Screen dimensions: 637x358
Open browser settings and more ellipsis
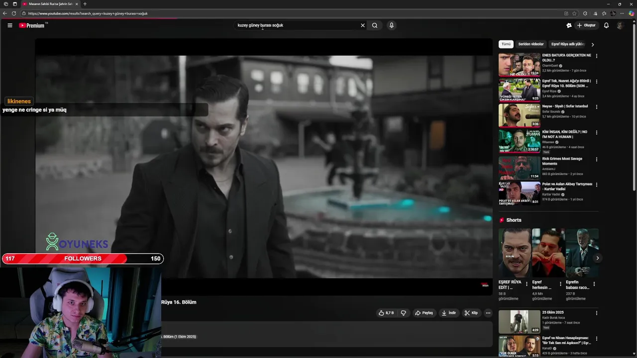click(622, 13)
